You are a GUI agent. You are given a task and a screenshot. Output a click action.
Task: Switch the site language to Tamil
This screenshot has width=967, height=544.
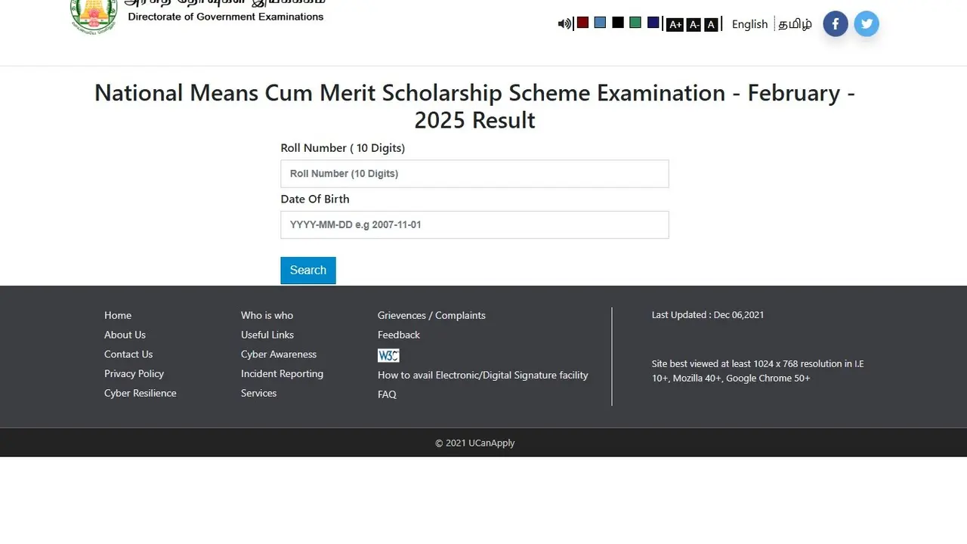pos(794,24)
